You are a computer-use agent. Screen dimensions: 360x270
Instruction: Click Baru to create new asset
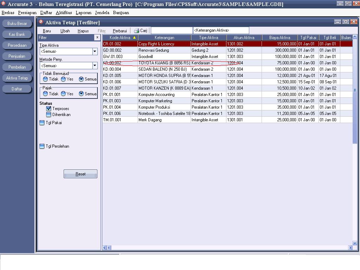pos(46,31)
